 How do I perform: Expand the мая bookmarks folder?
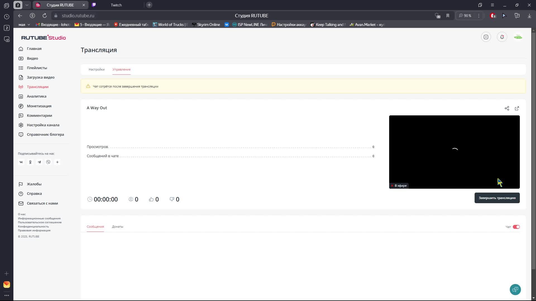coord(24,25)
